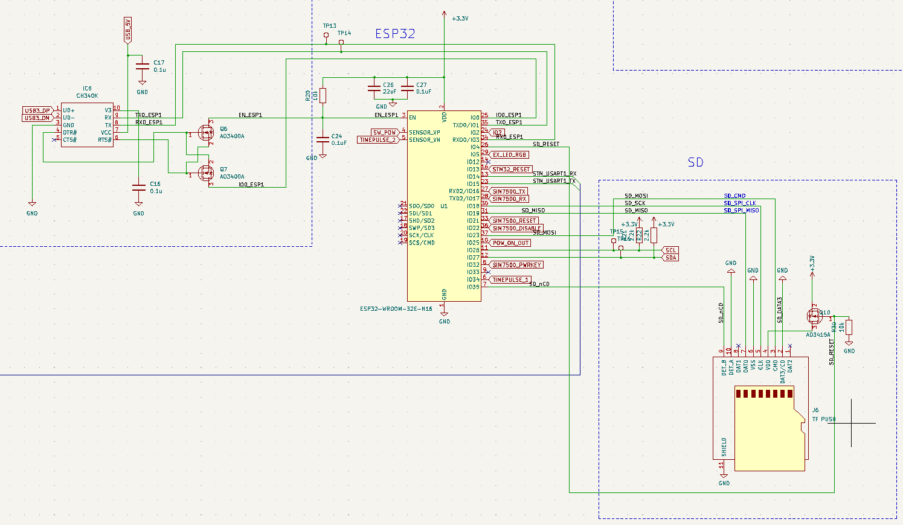Viewport: 903px width, 525px height.
Task: Click the EX_LED_RGB global label
Action: point(509,154)
